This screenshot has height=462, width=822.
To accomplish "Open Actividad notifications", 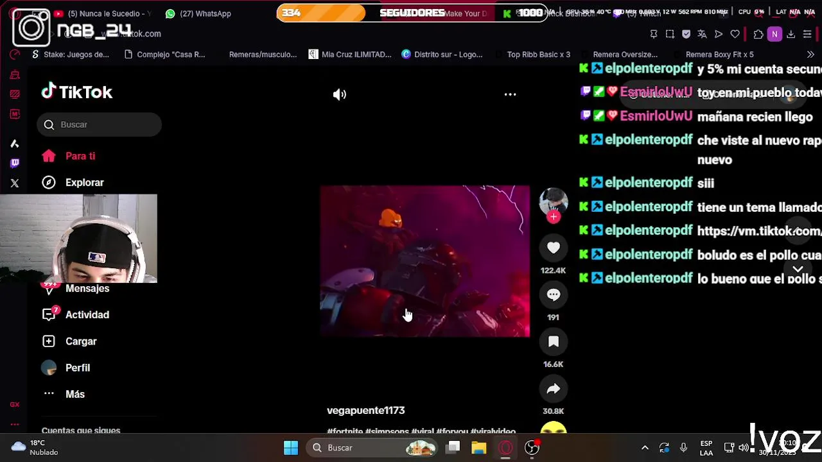I will click(x=75, y=314).
